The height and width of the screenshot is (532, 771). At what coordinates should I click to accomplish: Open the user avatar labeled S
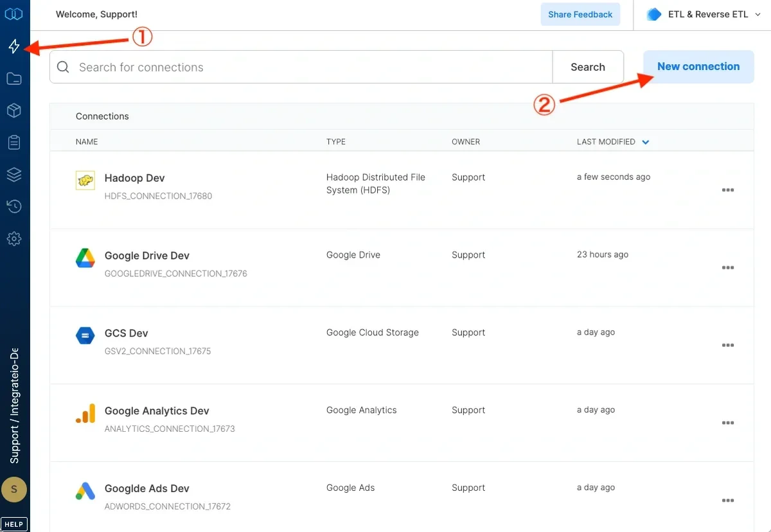(x=14, y=490)
